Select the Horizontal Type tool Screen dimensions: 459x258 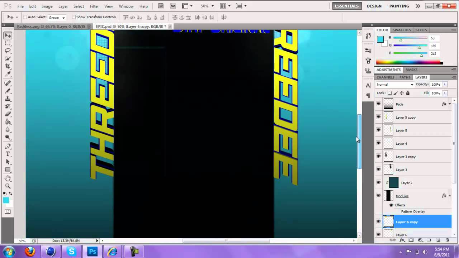tap(8, 154)
